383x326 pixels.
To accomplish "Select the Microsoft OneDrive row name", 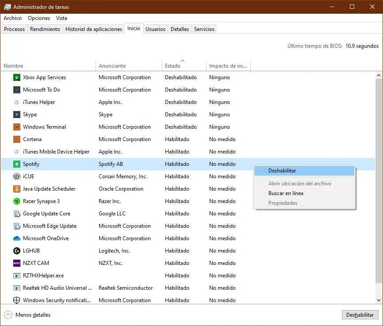I will click(46, 238).
